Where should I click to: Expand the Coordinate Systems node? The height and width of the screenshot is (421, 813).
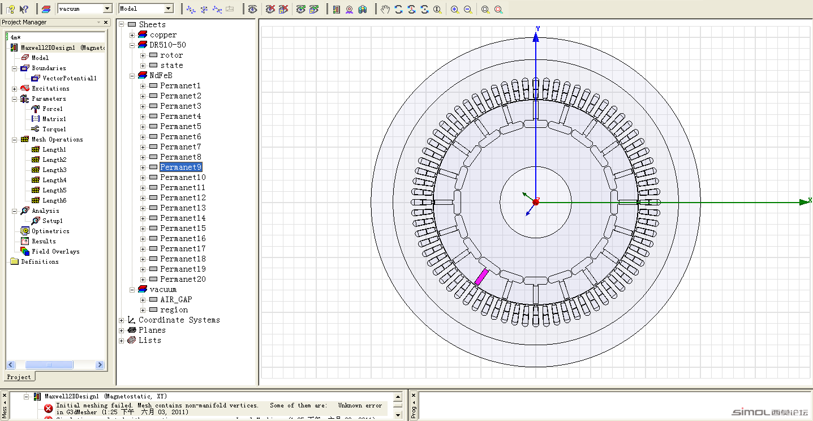(121, 320)
